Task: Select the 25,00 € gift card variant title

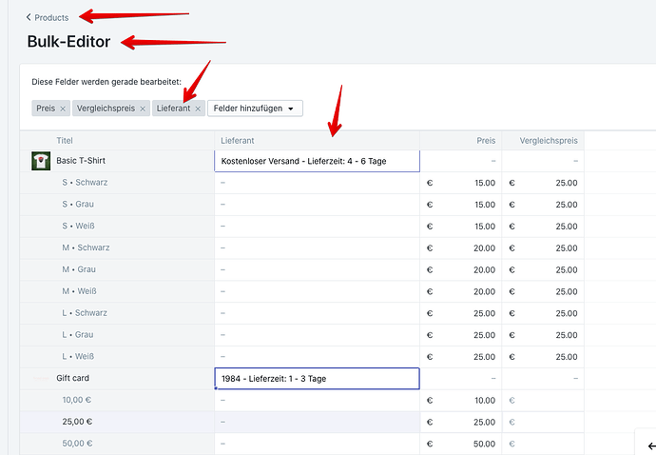Action: coord(77,422)
